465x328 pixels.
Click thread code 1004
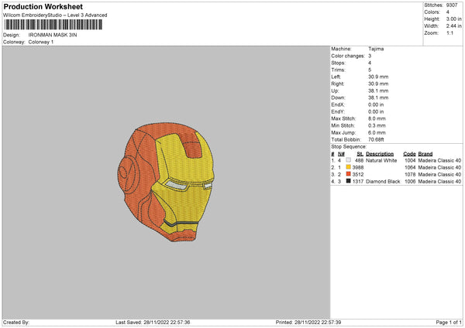pos(410,160)
